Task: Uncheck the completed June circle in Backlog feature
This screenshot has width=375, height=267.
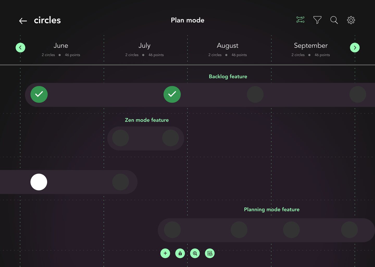Action: [39, 94]
